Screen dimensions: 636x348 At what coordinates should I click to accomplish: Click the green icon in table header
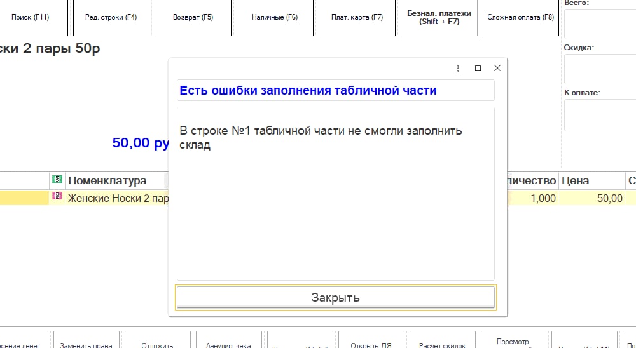[x=57, y=178]
